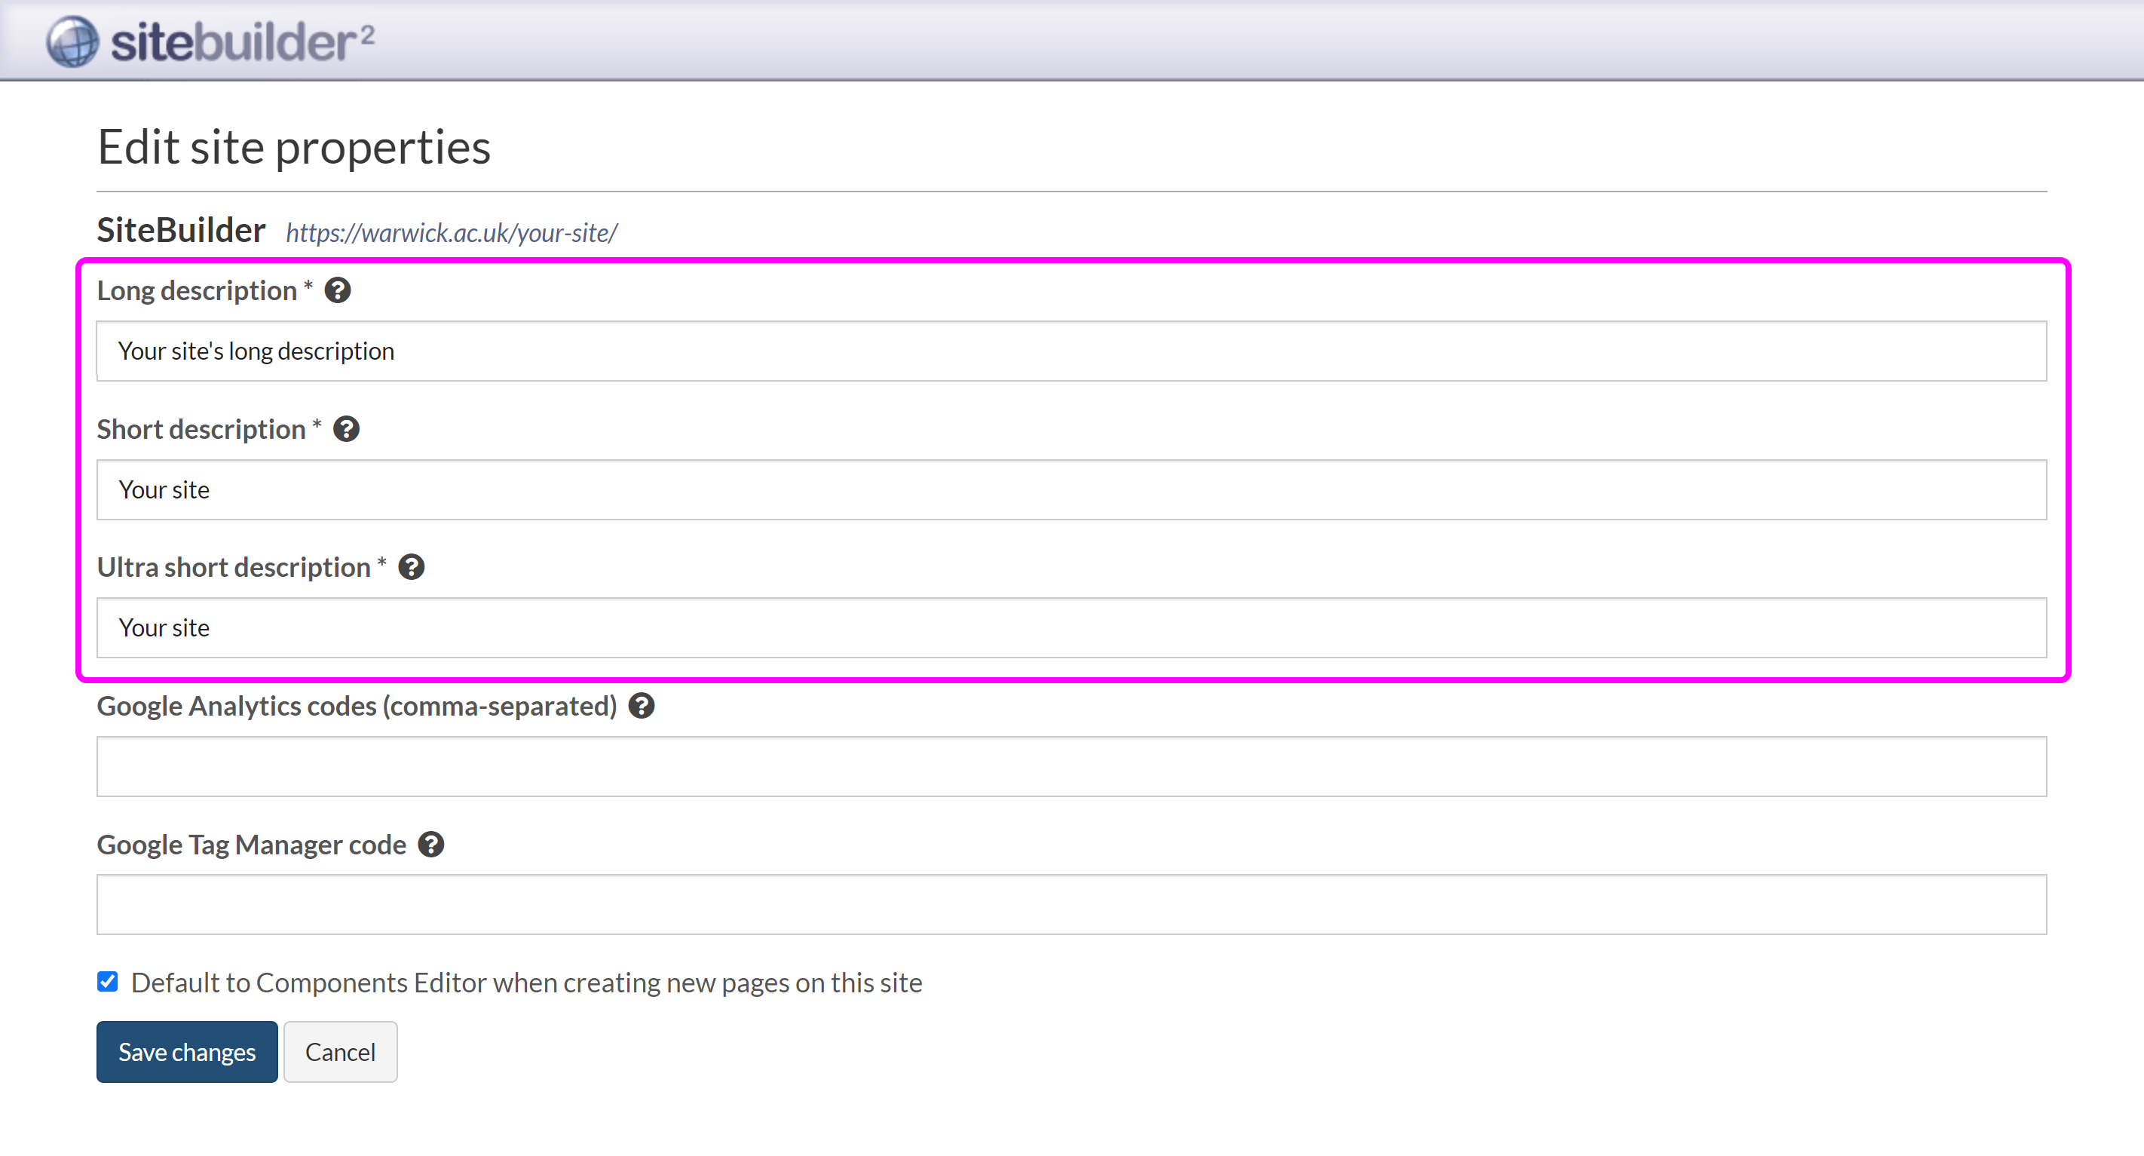Click the Edit site properties heading
The height and width of the screenshot is (1156, 2144).
click(x=294, y=147)
